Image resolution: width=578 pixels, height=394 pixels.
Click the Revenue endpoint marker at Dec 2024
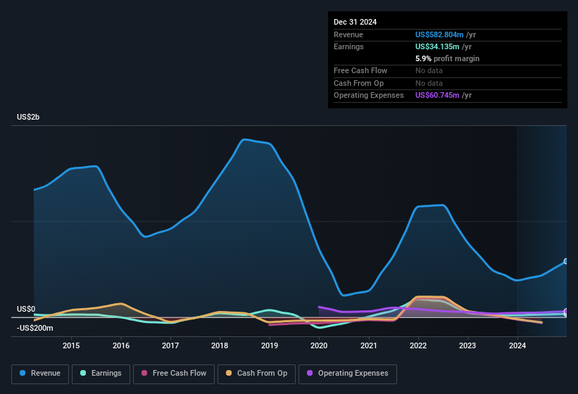pyautogui.click(x=566, y=261)
